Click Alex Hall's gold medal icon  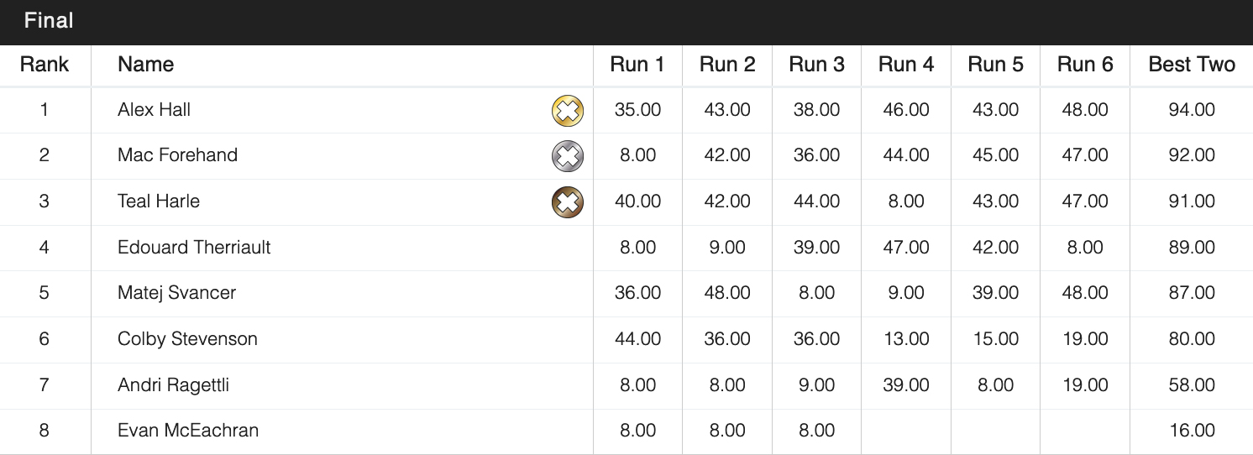click(x=568, y=111)
